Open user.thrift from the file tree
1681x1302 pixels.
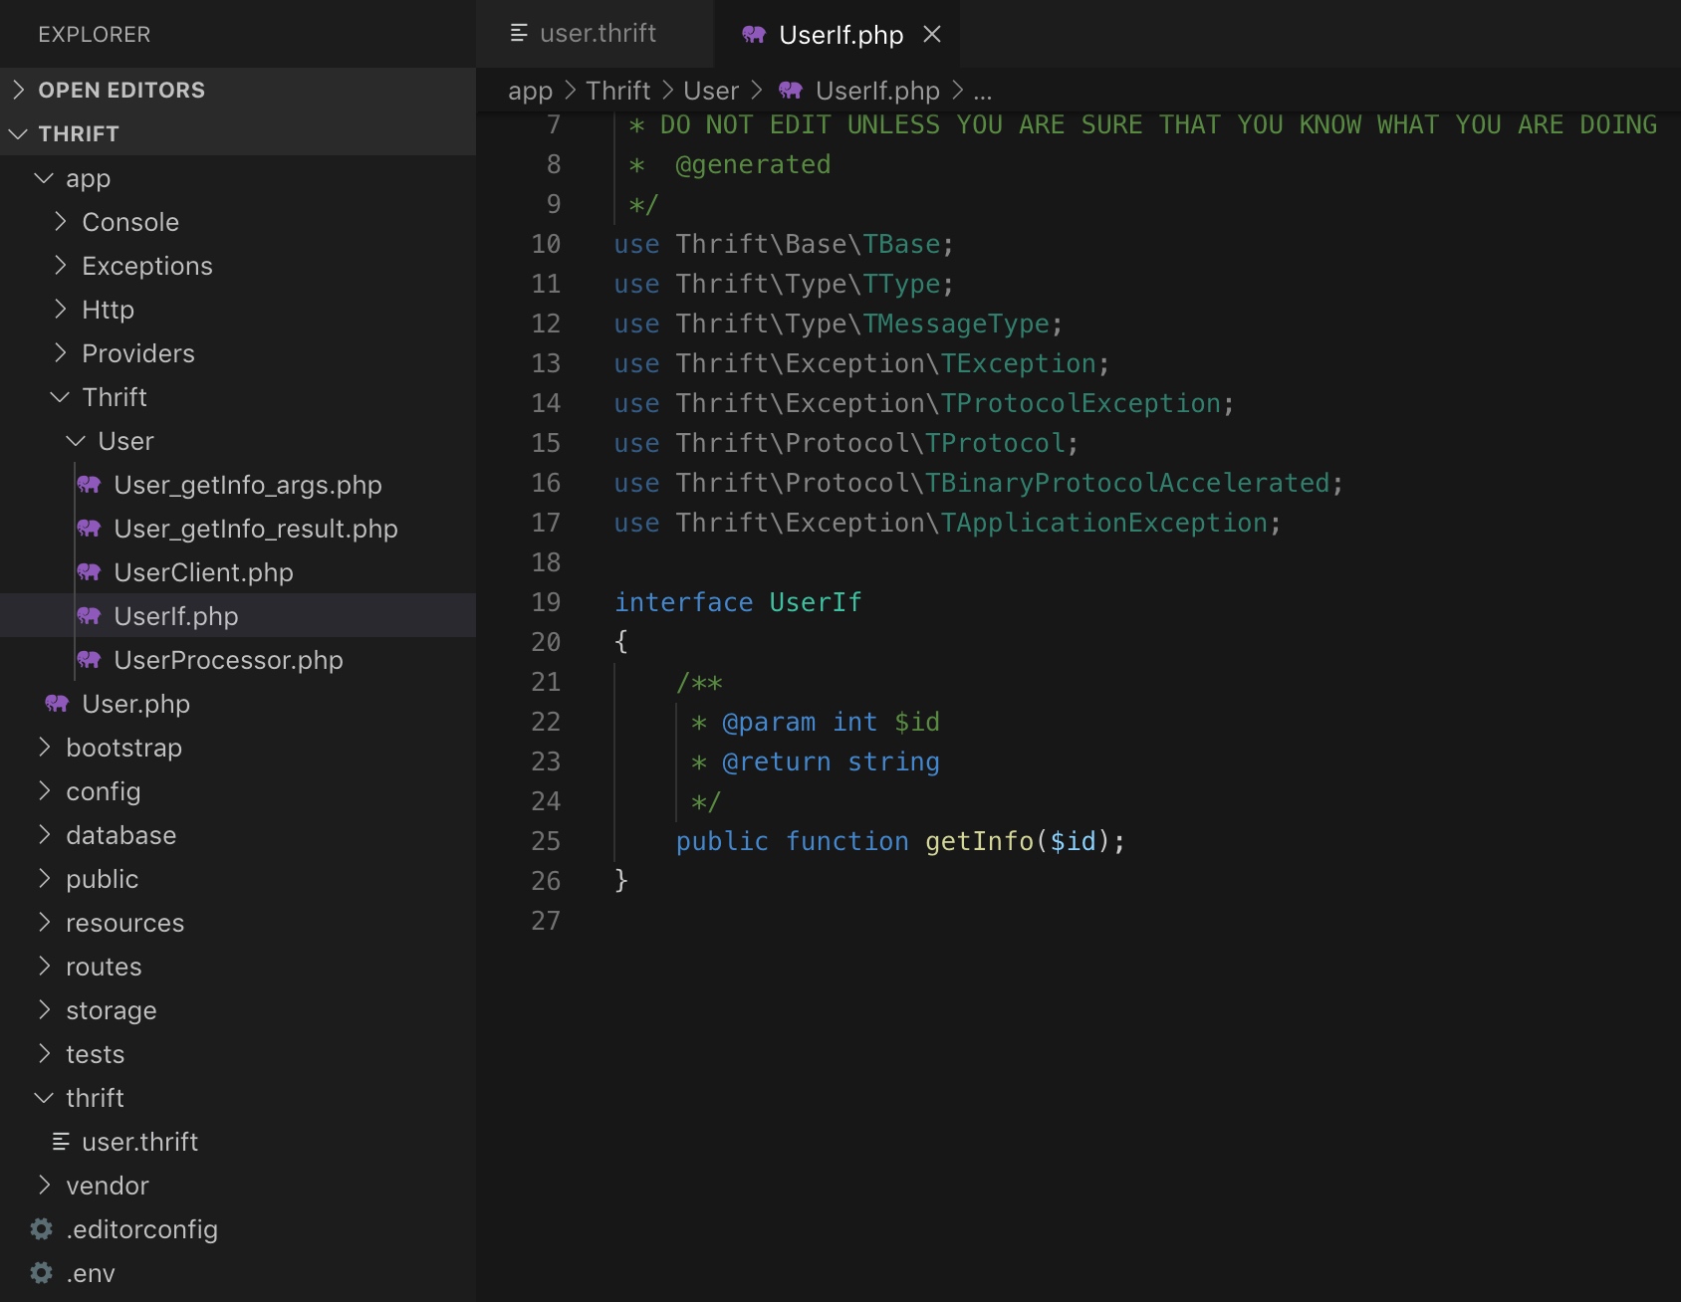(237, 1142)
